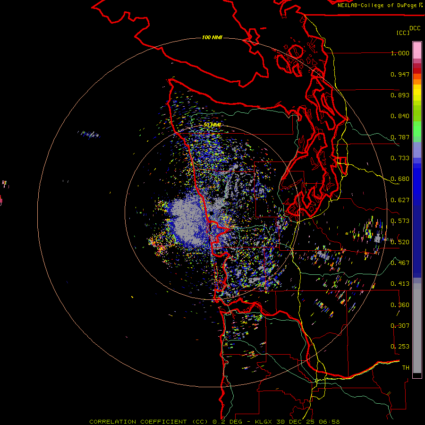Click the 30 DEC 25 date in the footer

pos(296,422)
